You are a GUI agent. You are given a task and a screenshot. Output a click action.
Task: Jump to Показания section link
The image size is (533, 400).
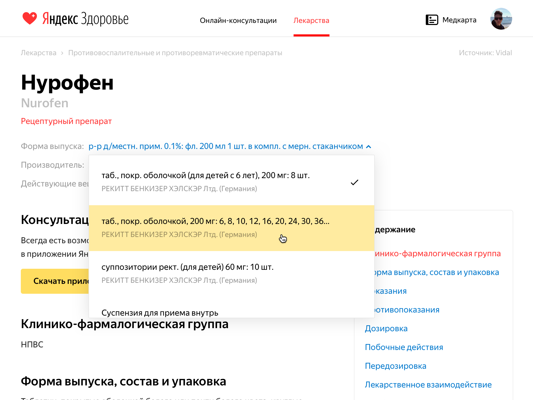[390, 291]
